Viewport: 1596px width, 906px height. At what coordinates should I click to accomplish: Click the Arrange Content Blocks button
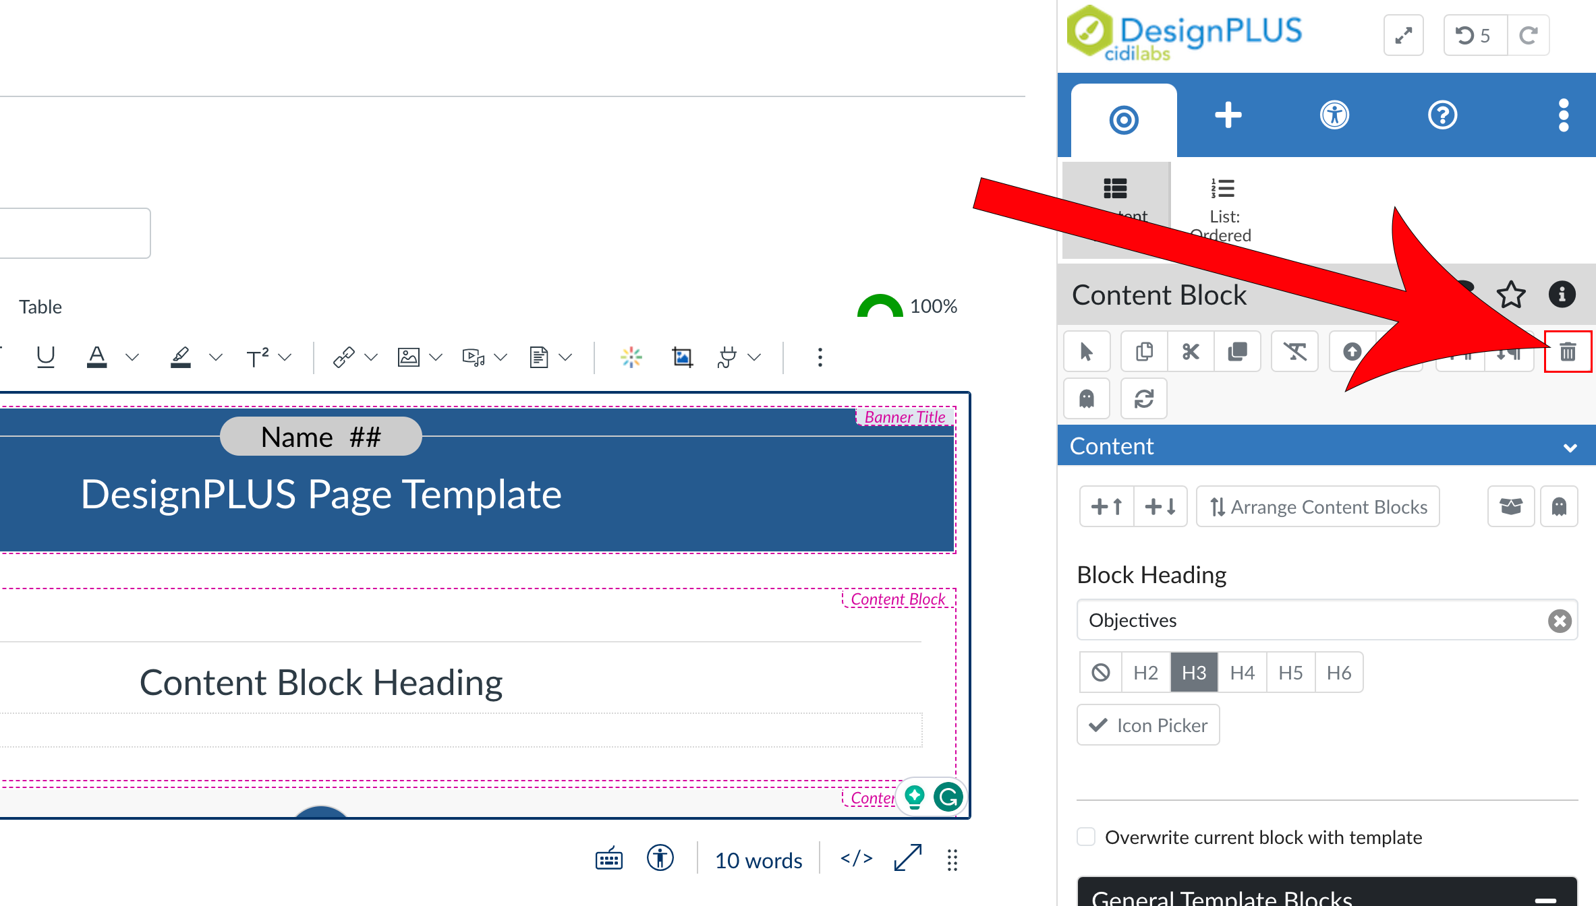point(1317,506)
